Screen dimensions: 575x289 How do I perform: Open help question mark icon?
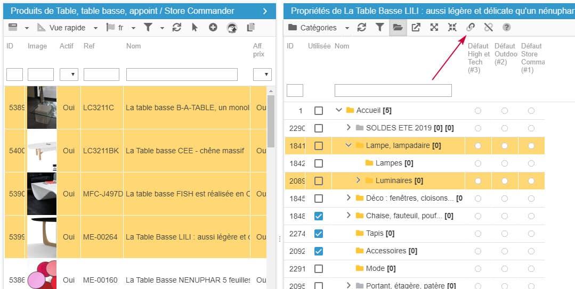click(x=506, y=28)
